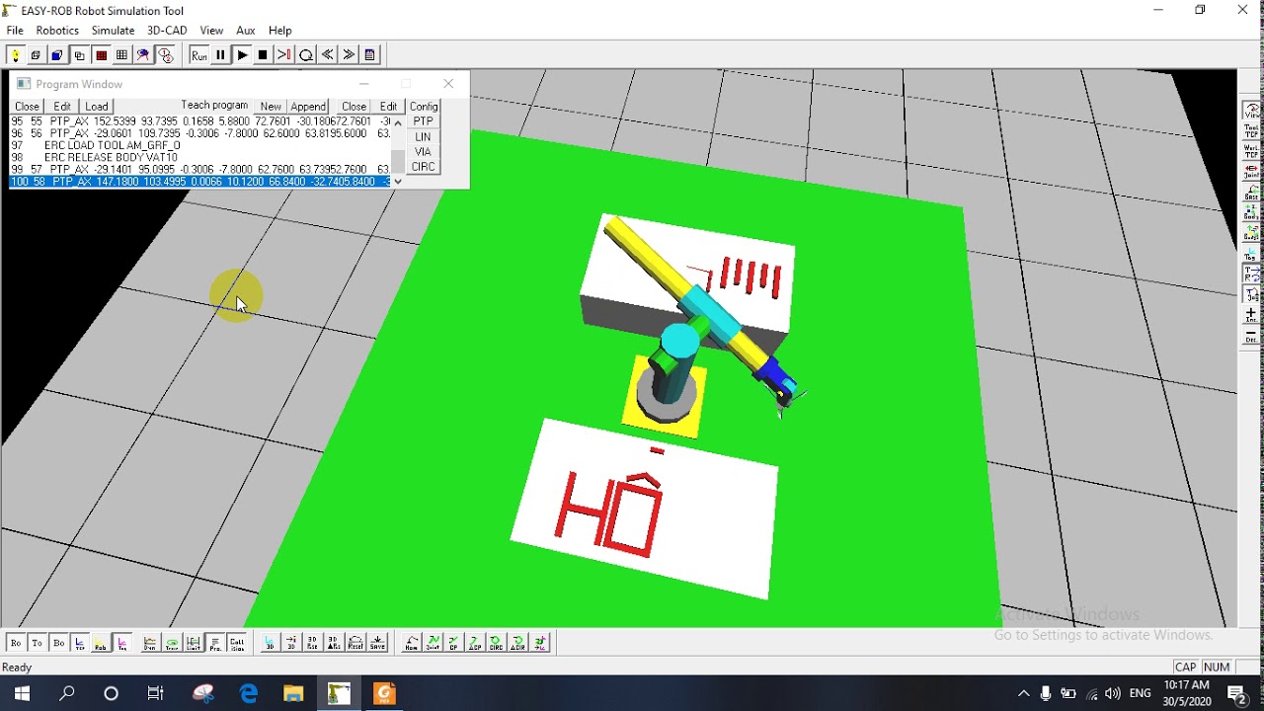Image resolution: width=1264 pixels, height=711 pixels.
Task: Select program line 98 ERC RELEASE BODY VAT10
Action: click(200, 157)
